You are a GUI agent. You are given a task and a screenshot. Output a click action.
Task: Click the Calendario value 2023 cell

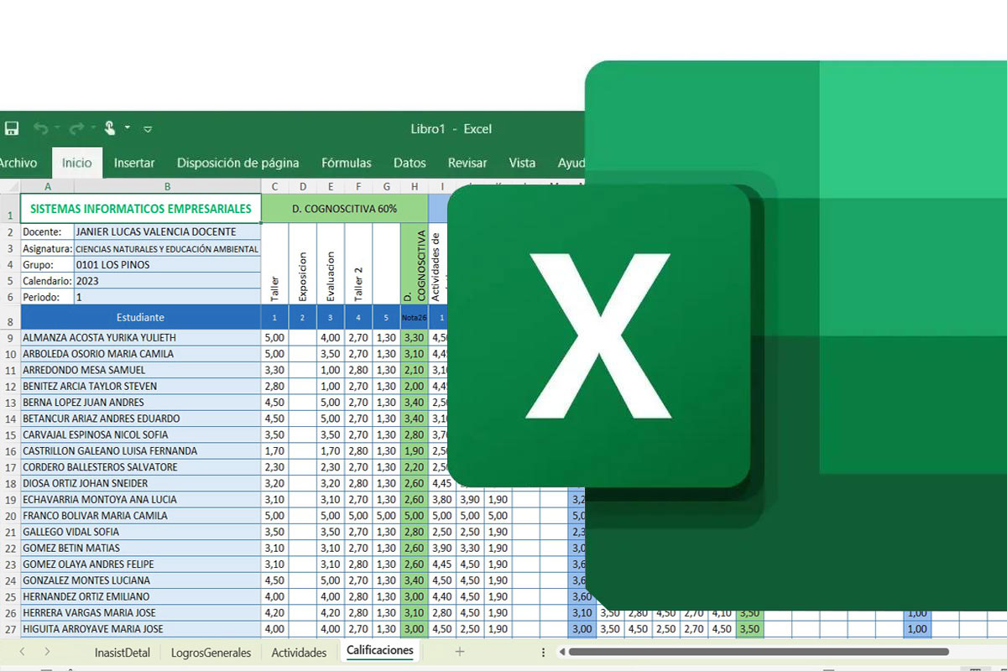[168, 281]
